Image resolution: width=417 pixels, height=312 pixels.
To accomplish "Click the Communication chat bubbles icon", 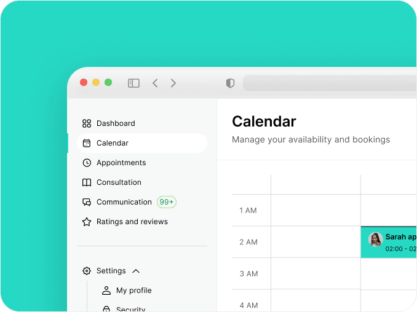I will point(87,202).
